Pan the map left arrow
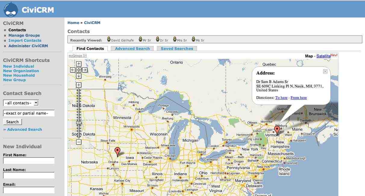Screen dimensions: 365x196 tap(73, 70)
